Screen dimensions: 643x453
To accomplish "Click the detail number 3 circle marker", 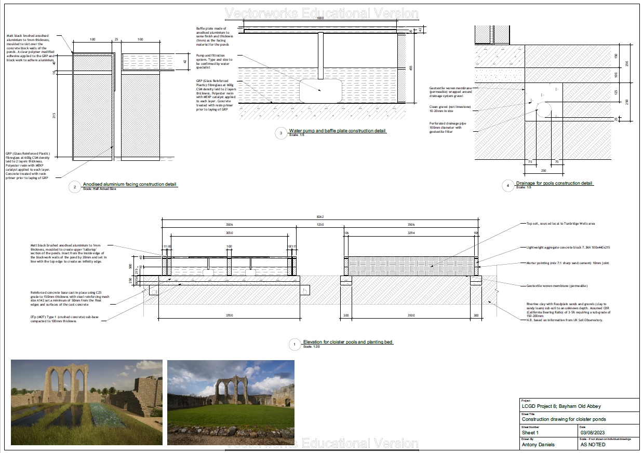I will point(281,134).
